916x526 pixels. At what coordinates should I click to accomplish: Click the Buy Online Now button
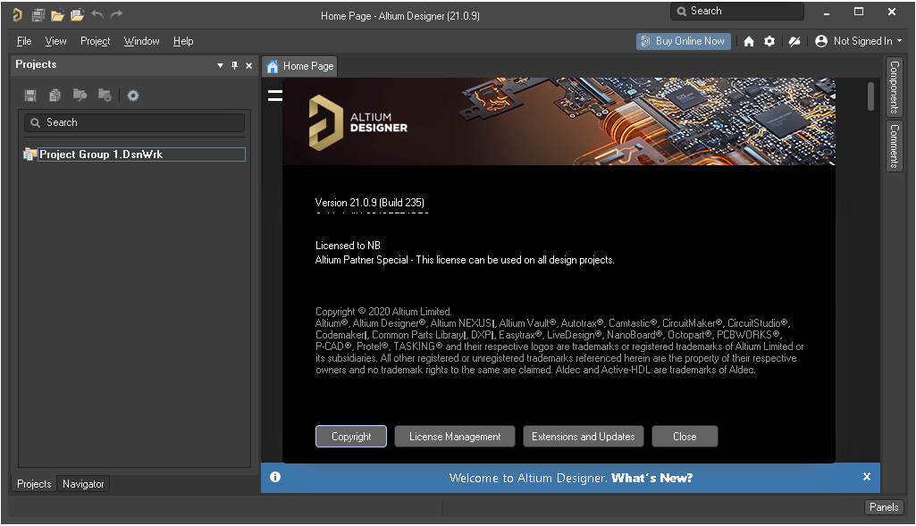coord(684,41)
